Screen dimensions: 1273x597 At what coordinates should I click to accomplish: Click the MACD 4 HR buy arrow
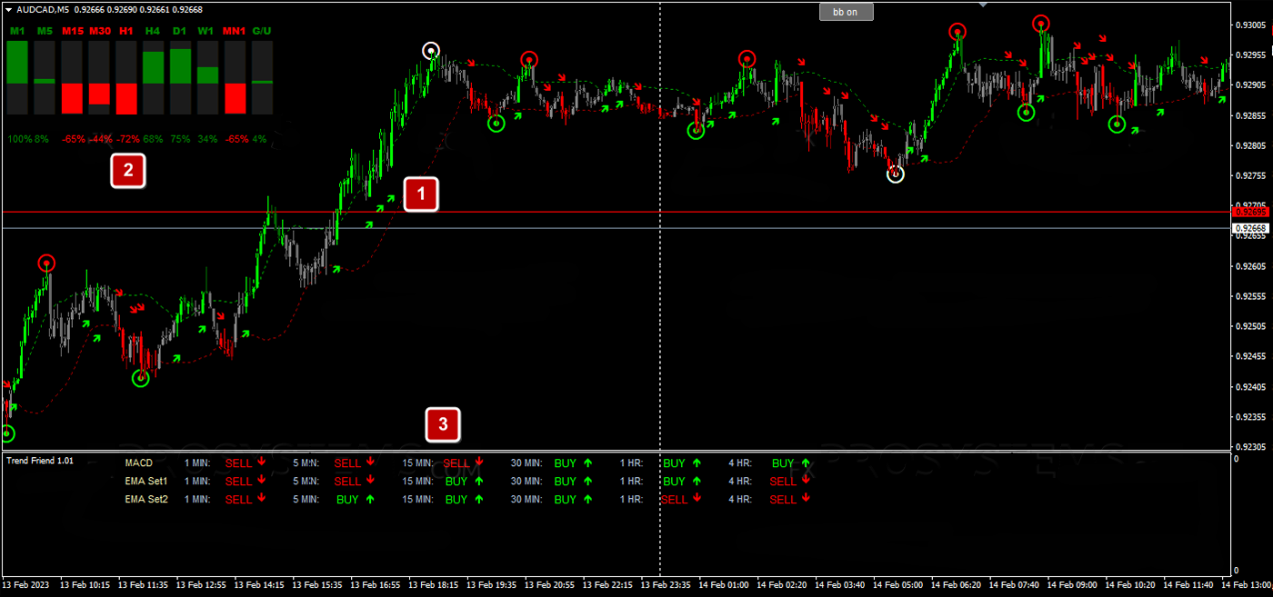point(805,463)
